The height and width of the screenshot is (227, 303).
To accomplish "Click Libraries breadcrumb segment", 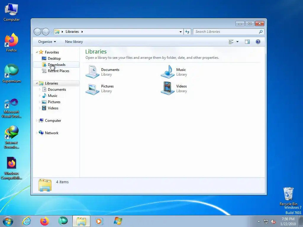I will [72, 32].
